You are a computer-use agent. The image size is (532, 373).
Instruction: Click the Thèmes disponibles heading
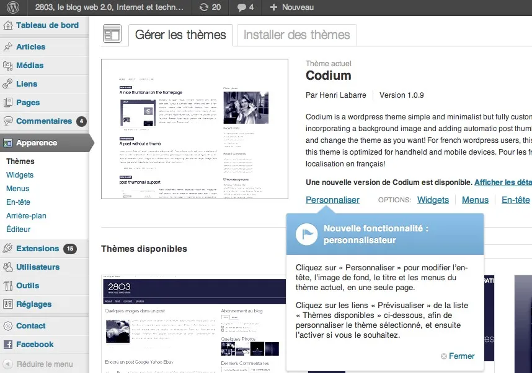(x=144, y=249)
